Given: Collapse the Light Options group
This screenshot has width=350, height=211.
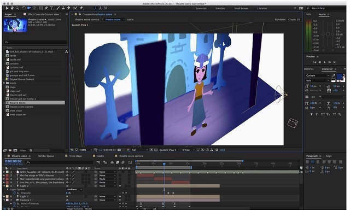Looking at the screenshot, I should (7, 189).
